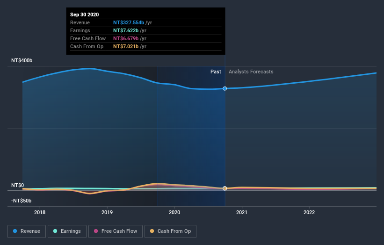
Task: Click the Past section label
Action: (x=216, y=72)
